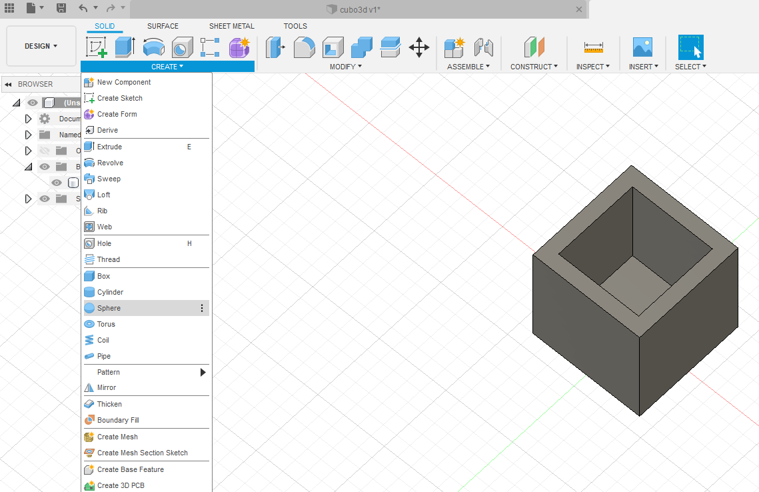Click the Shell tool icon
The image size is (759, 492).
[333, 47]
